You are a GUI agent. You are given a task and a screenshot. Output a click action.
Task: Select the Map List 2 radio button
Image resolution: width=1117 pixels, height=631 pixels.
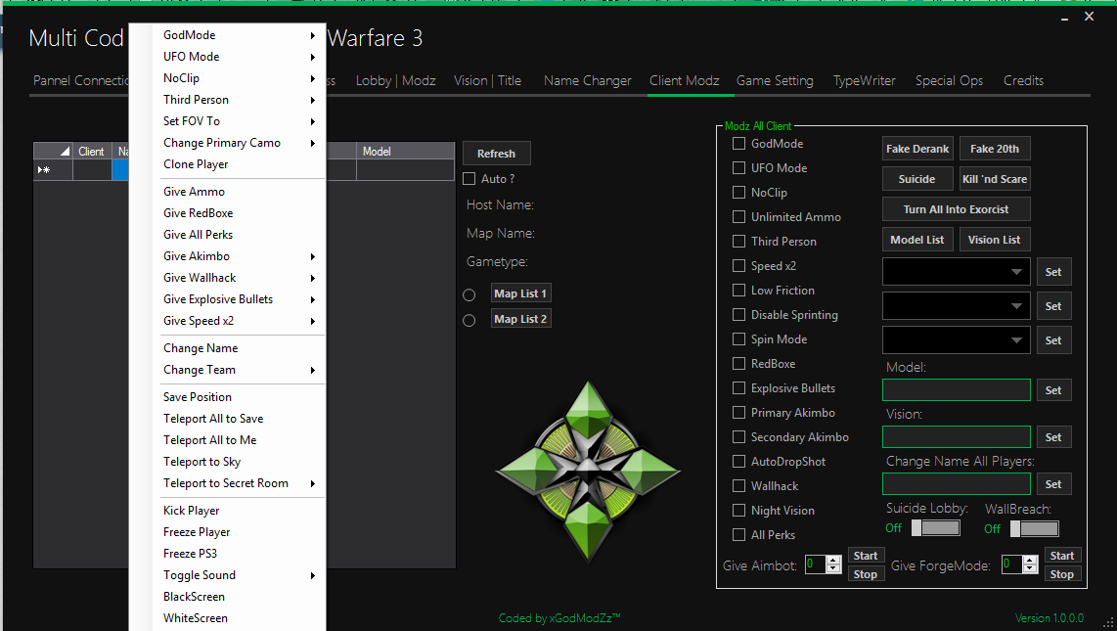tap(469, 321)
